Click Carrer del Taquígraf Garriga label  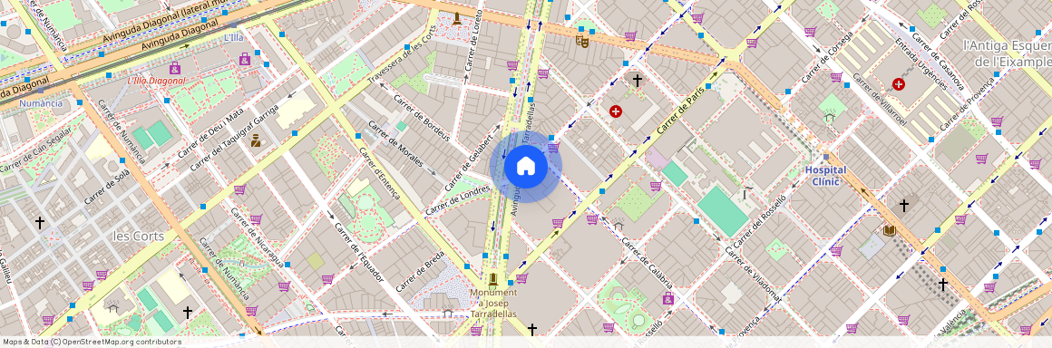[233, 138]
